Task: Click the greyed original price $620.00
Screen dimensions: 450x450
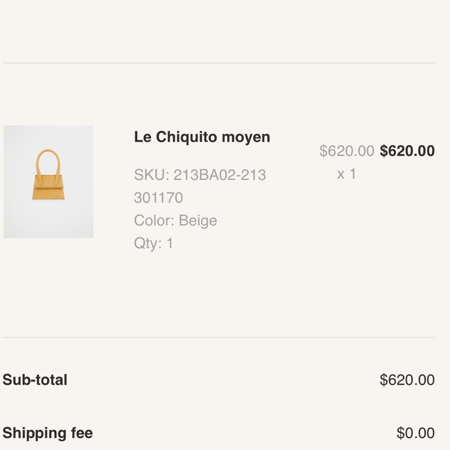Action: (346, 151)
